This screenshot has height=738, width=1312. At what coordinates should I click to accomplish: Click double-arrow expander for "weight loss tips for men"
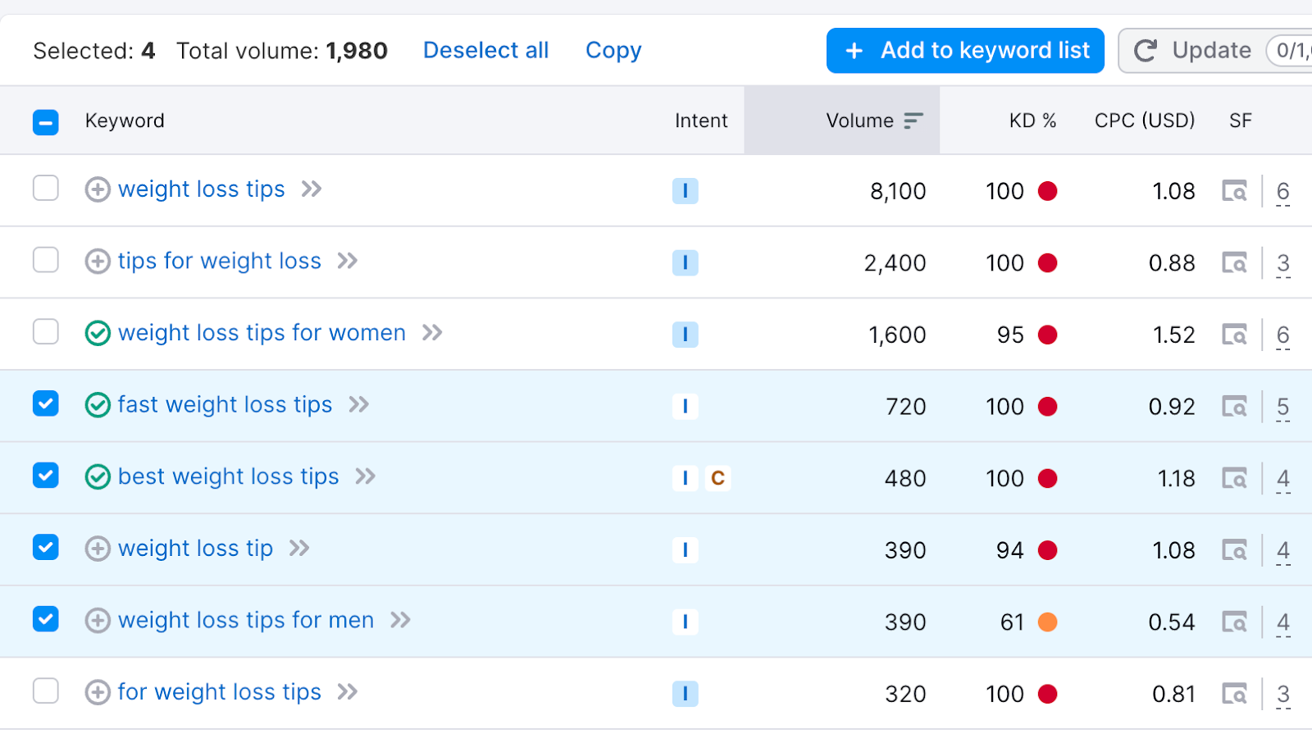[401, 621]
